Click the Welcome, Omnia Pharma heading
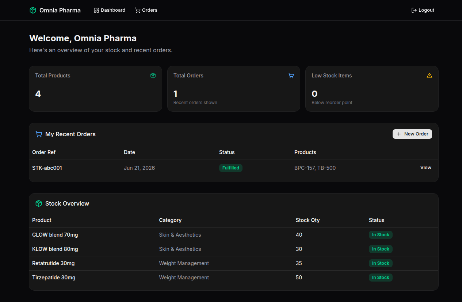This screenshot has height=302, width=462. tap(83, 38)
